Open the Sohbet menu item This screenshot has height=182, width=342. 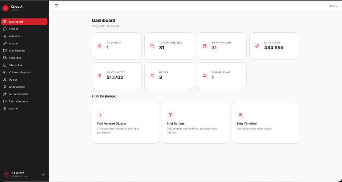(x=24, y=29)
